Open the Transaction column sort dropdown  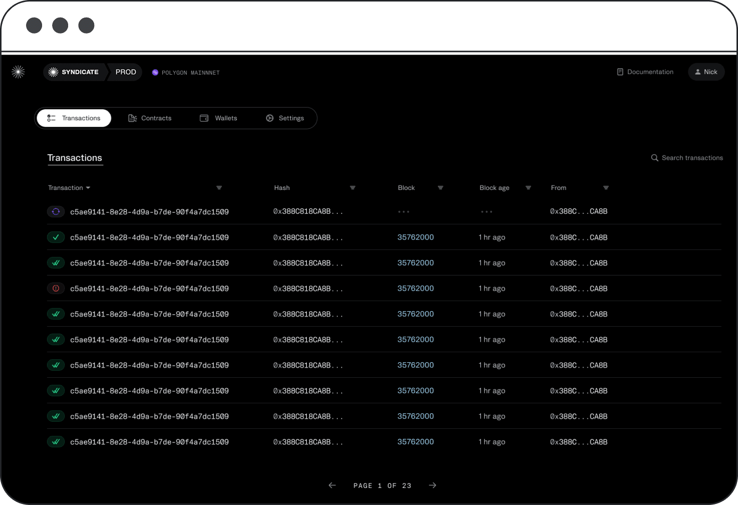click(x=87, y=188)
